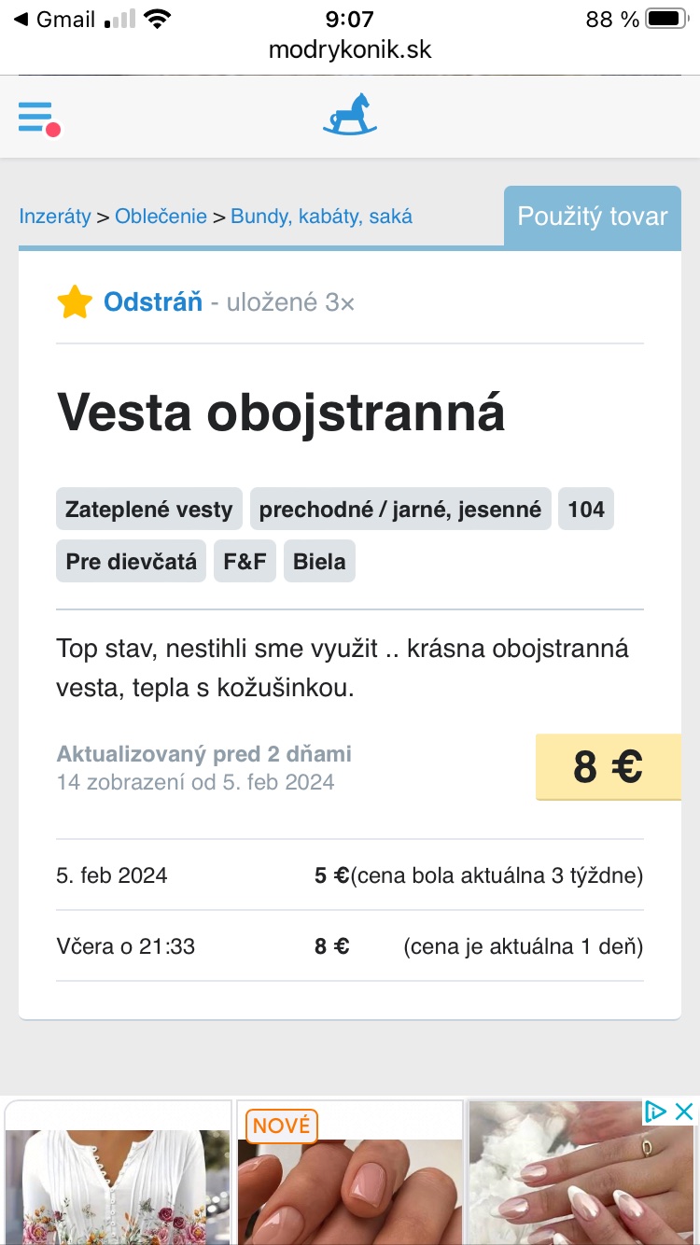Select the Použitý tovar tab

(x=593, y=217)
